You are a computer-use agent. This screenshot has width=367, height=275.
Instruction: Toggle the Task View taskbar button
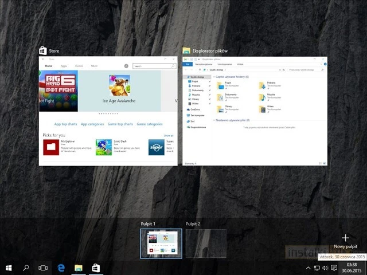coord(43,268)
